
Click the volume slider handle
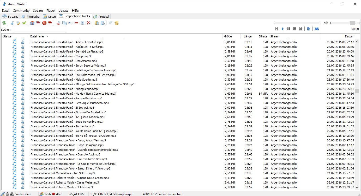pos(353,23)
